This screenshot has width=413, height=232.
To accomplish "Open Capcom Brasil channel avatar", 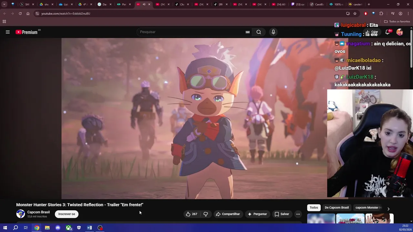I will 21,214.
